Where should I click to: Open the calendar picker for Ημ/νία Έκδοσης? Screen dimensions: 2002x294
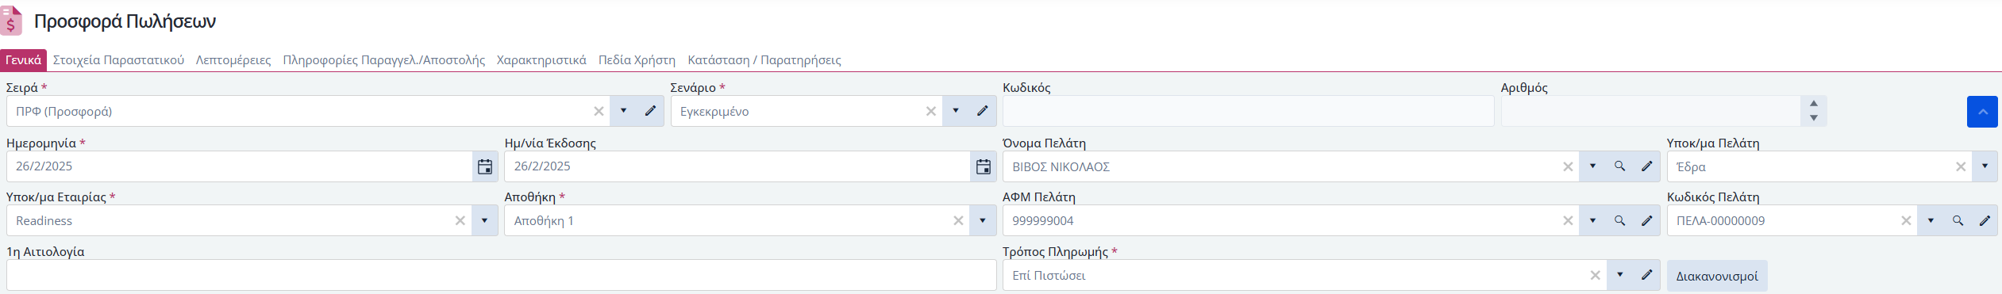pos(984,166)
